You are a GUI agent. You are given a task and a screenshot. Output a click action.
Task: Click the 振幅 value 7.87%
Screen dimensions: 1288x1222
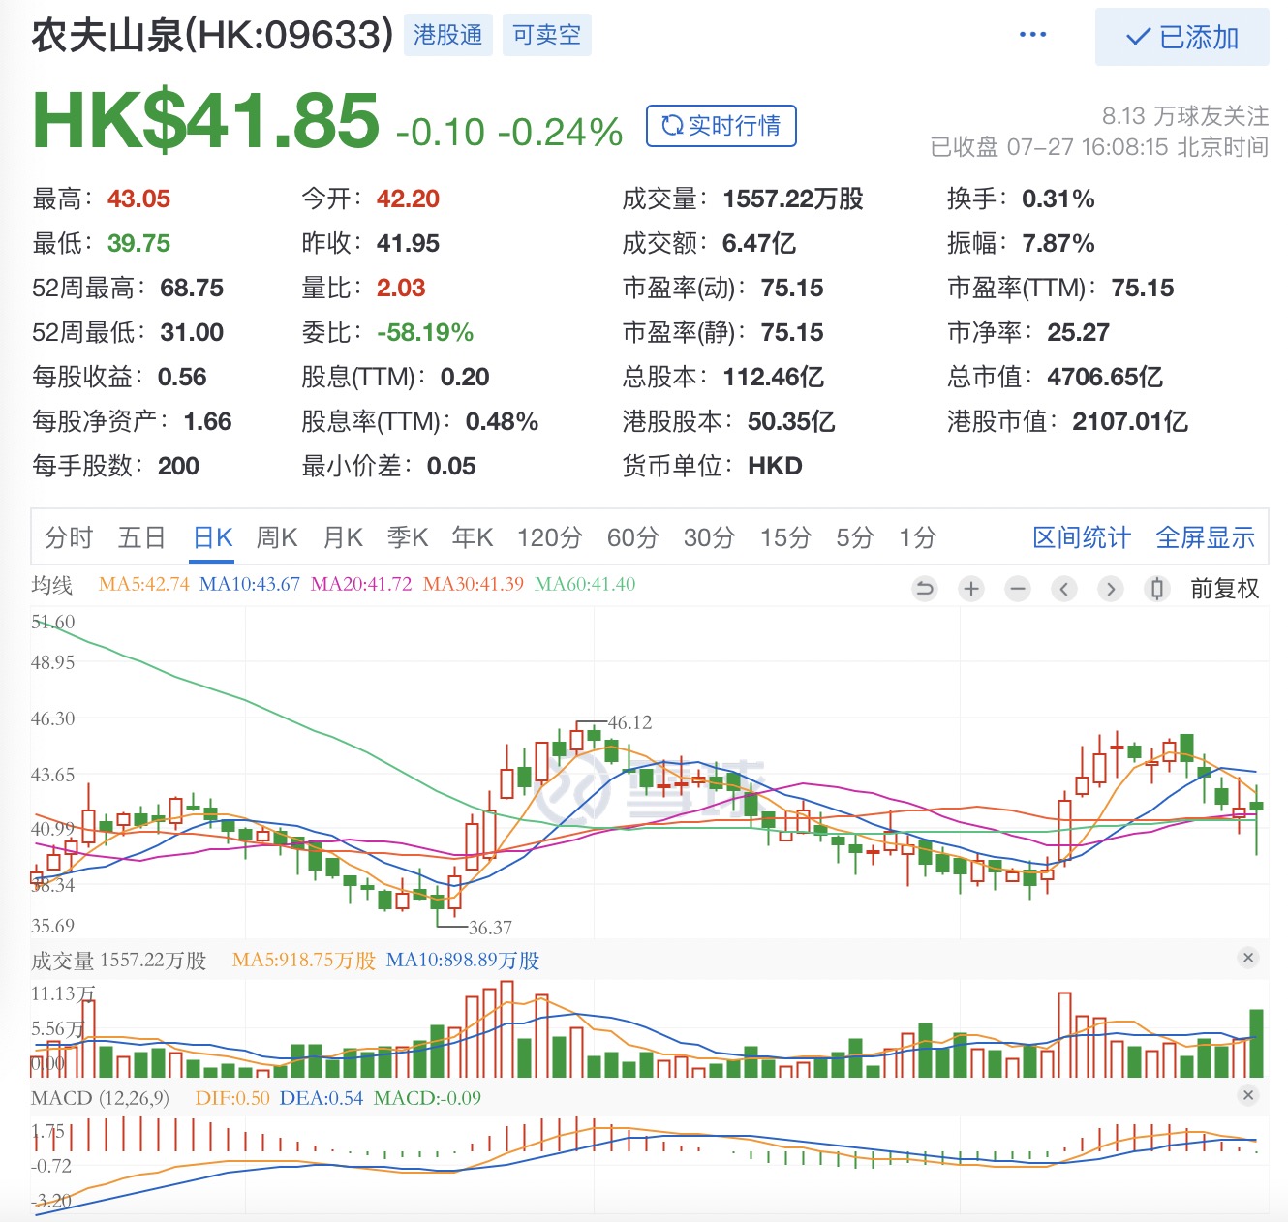(1058, 244)
